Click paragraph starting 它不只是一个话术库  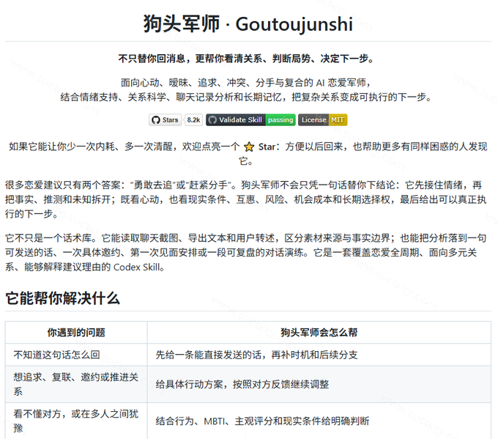(246, 252)
